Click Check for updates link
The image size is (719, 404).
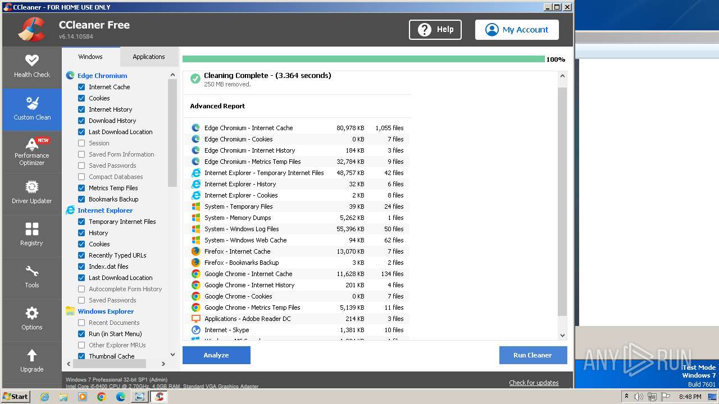pyautogui.click(x=534, y=383)
